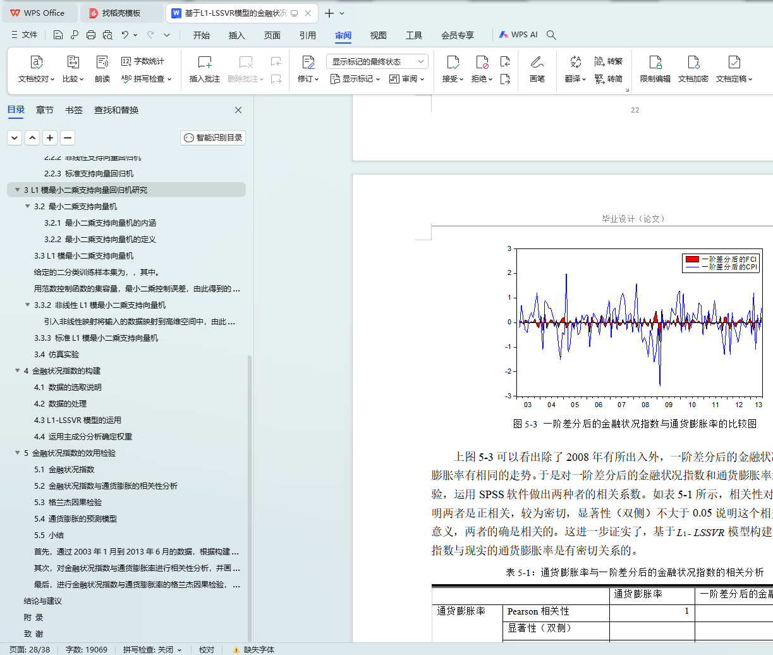773x655 pixels.
Task: Click the 缺失字体 status bar warning
Action: (x=253, y=649)
